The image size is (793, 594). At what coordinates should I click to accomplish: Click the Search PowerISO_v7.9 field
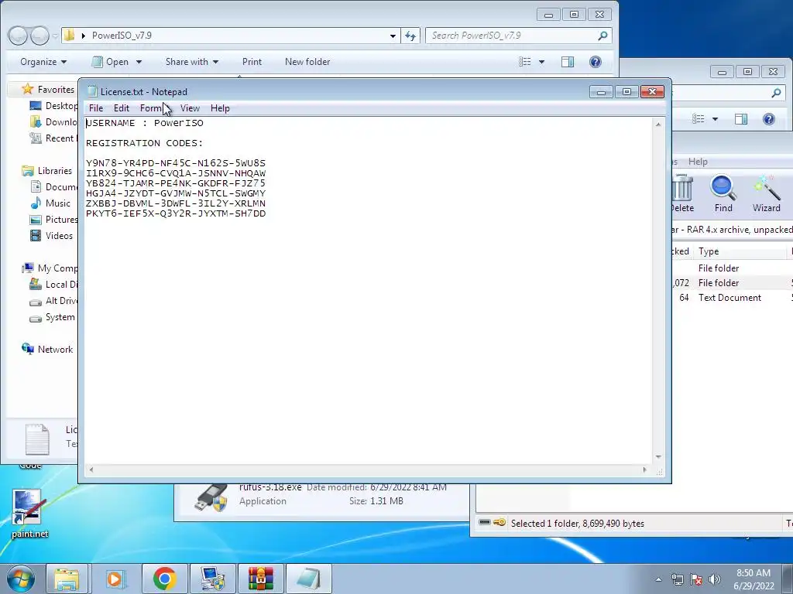tap(518, 36)
